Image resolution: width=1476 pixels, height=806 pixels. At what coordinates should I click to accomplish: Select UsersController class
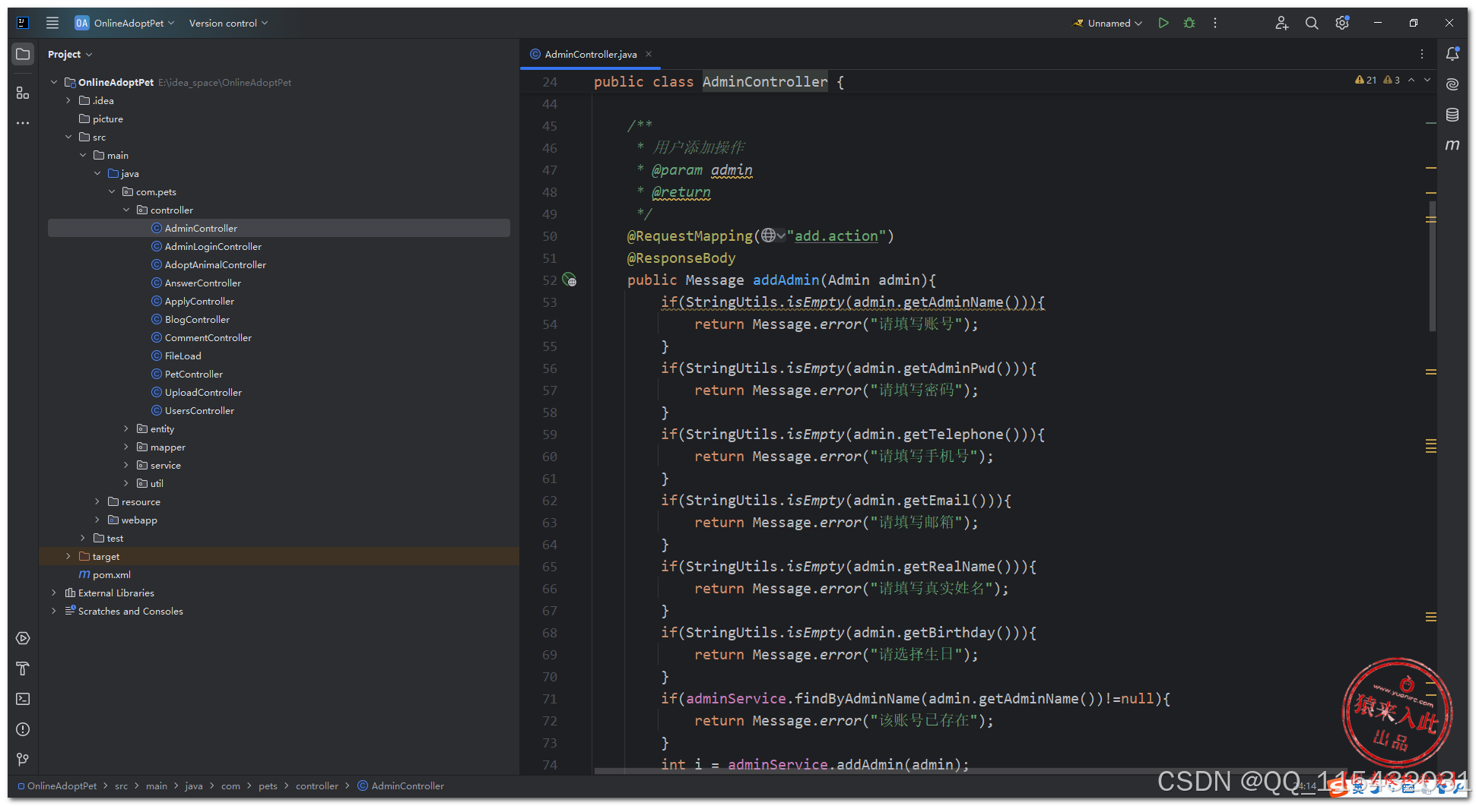pyautogui.click(x=199, y=410)
